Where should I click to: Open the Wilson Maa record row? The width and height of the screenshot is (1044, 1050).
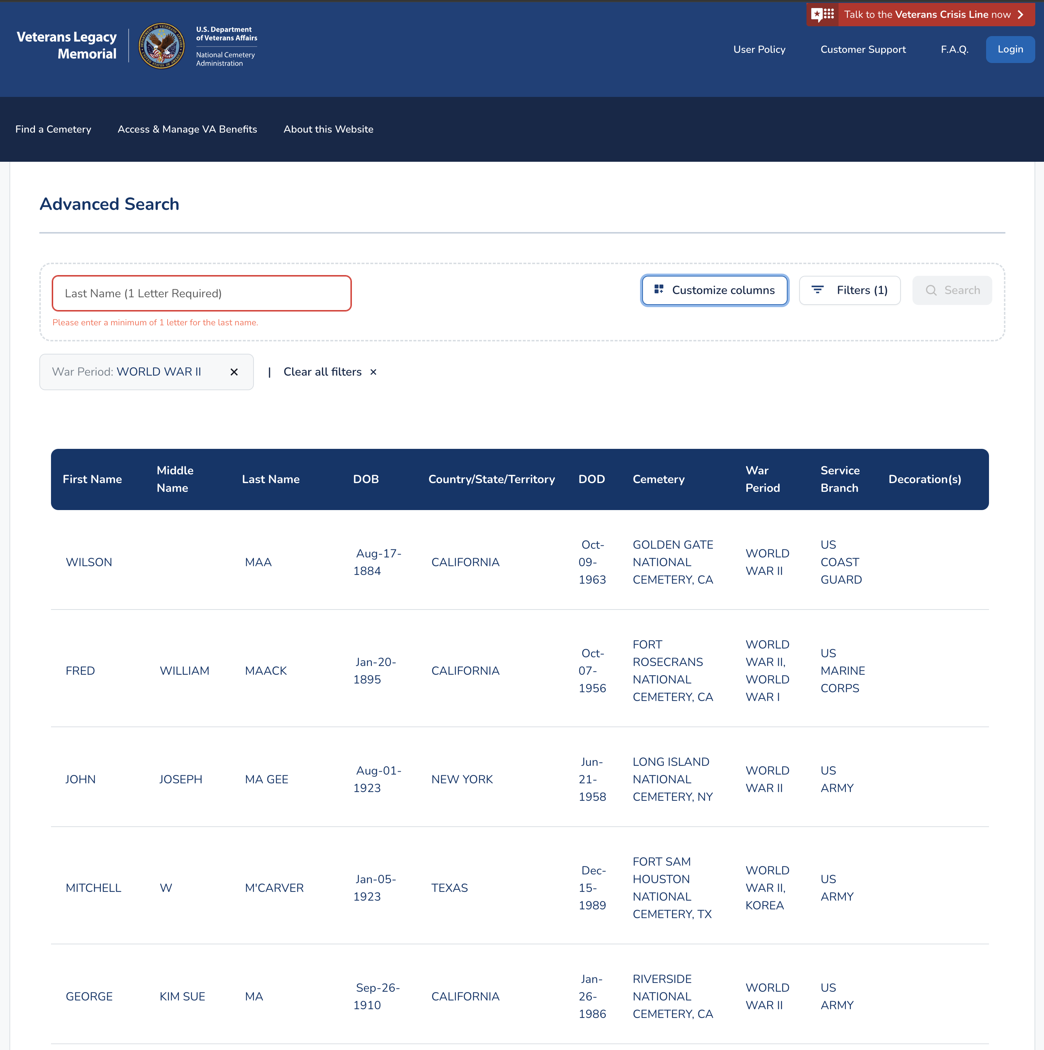(x=89, y=563)
